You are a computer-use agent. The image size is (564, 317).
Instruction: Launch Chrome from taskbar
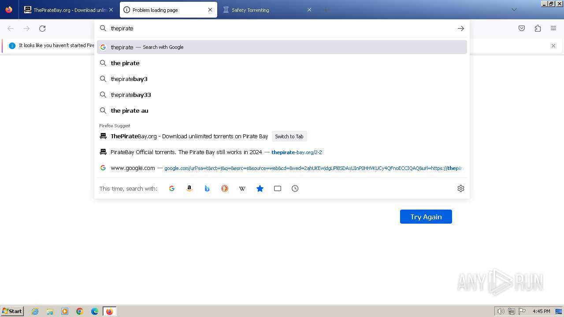80,311
